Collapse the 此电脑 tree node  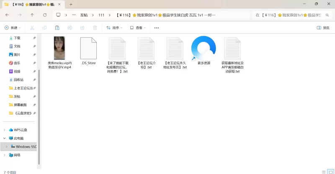4,138
